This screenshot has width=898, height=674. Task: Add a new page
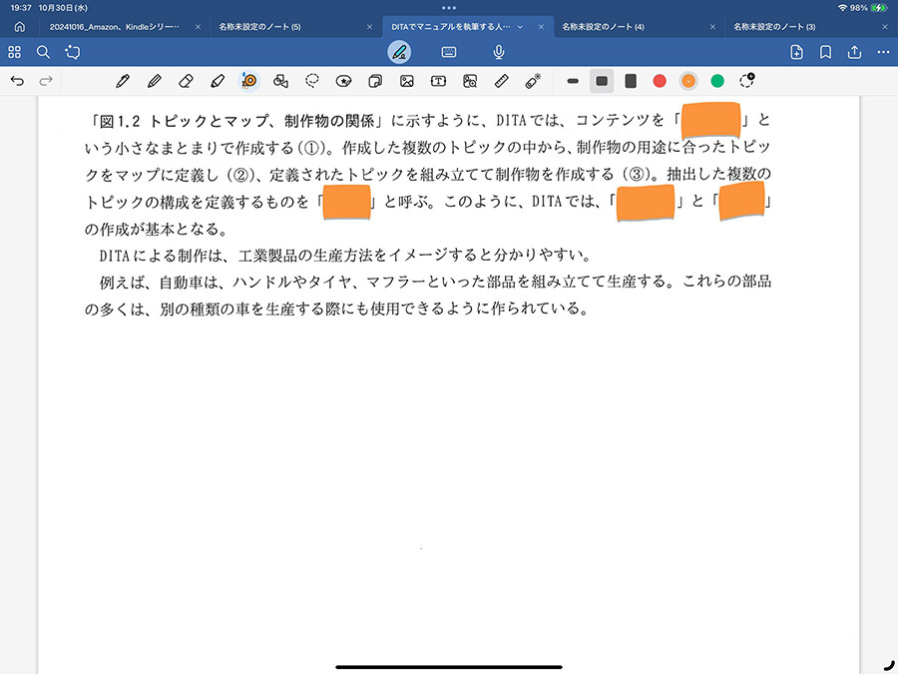point(796,52)
